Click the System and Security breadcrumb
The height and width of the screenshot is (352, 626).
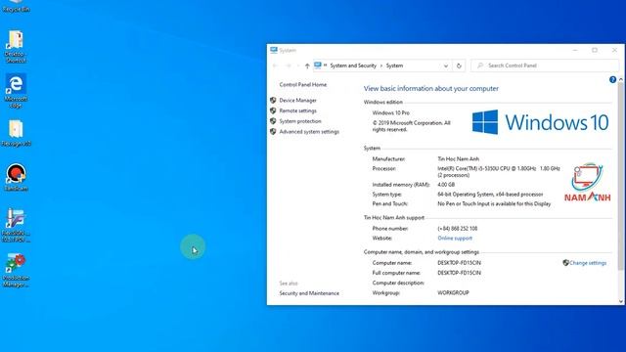coord(353,66)
